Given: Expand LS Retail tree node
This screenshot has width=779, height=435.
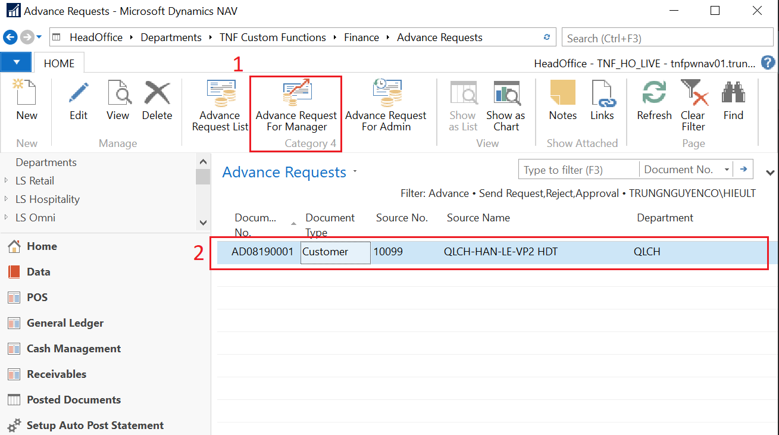Looking at the screenshot, I should (x=6, y=181).
